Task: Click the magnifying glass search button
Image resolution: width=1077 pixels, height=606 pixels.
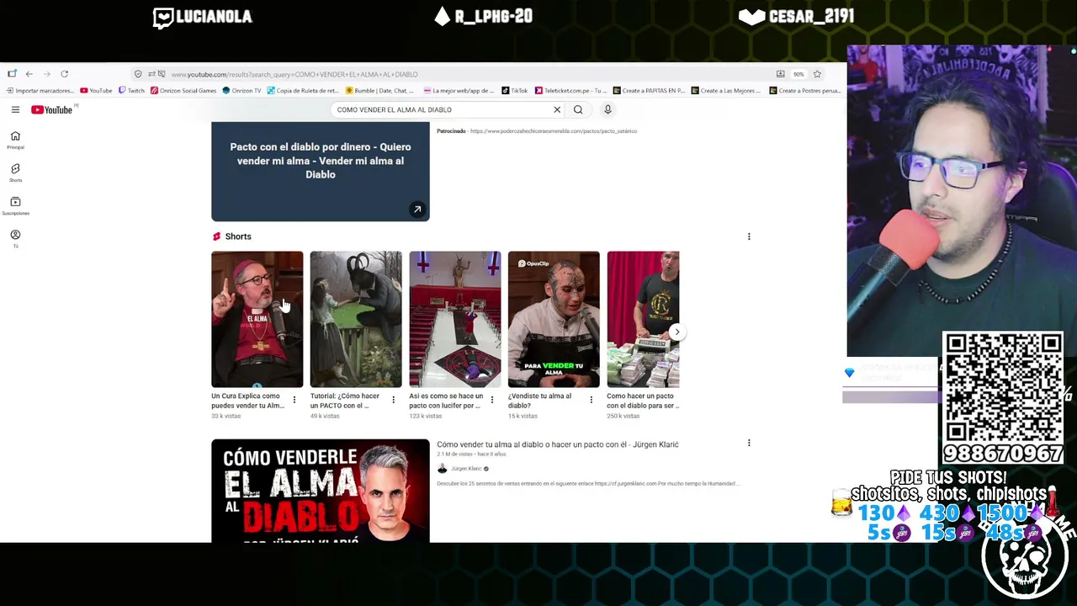Action: coord(578,109)
